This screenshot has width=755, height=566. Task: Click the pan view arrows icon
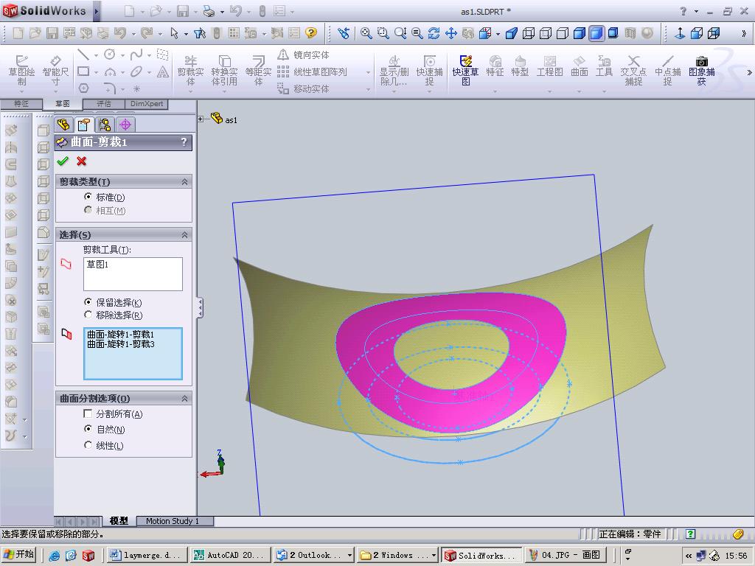coord(450,32)
